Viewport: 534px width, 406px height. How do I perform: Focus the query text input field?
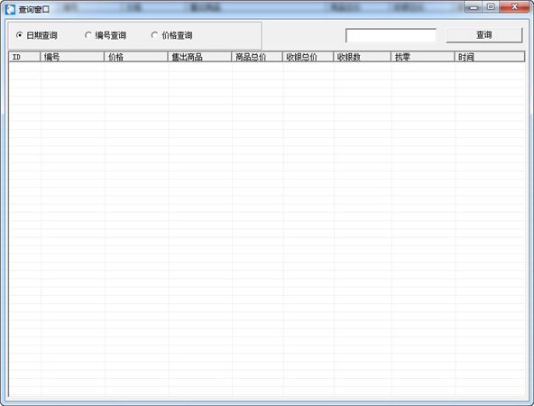391,35
